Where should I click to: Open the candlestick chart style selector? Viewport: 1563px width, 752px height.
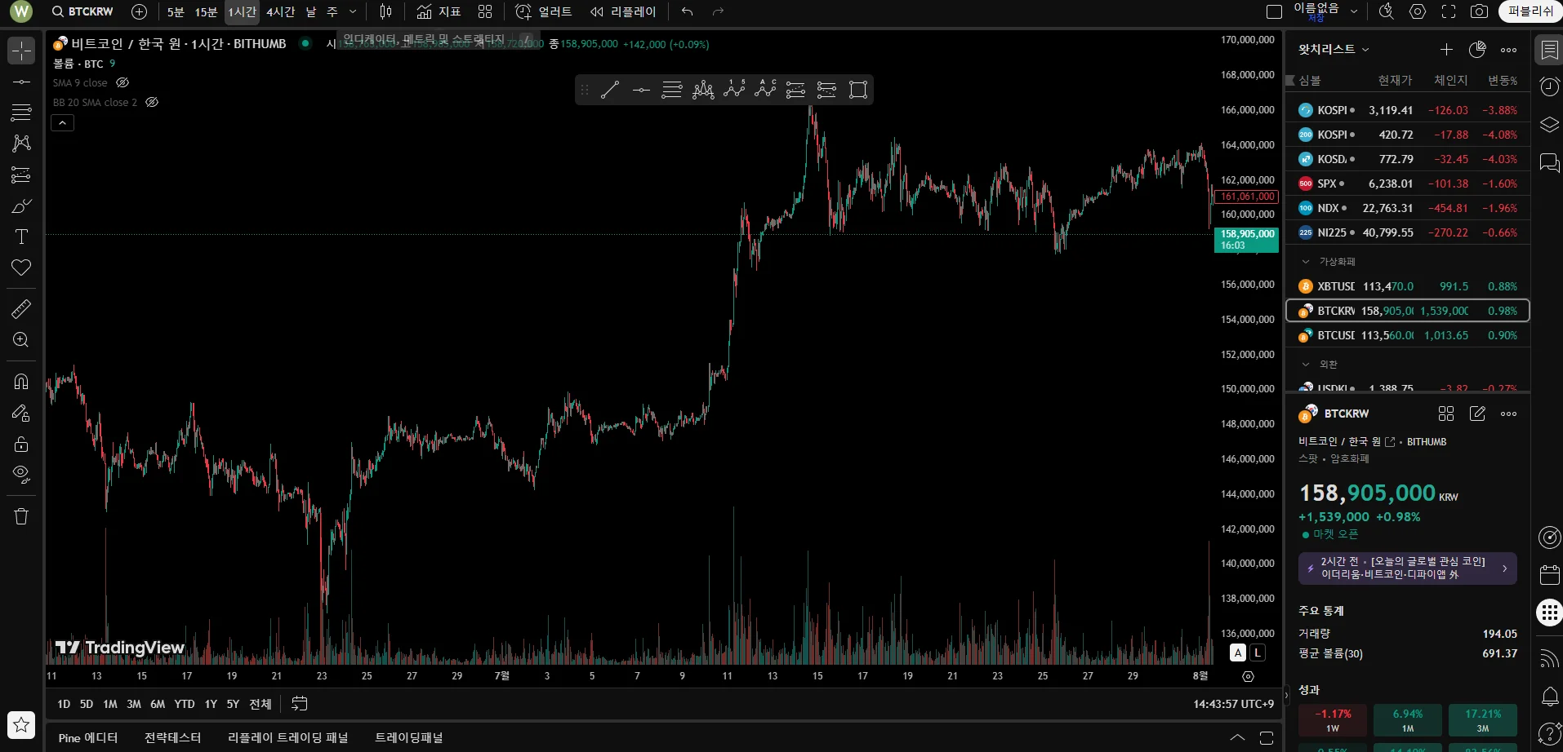pyautogui.click(x=386, y=11)
